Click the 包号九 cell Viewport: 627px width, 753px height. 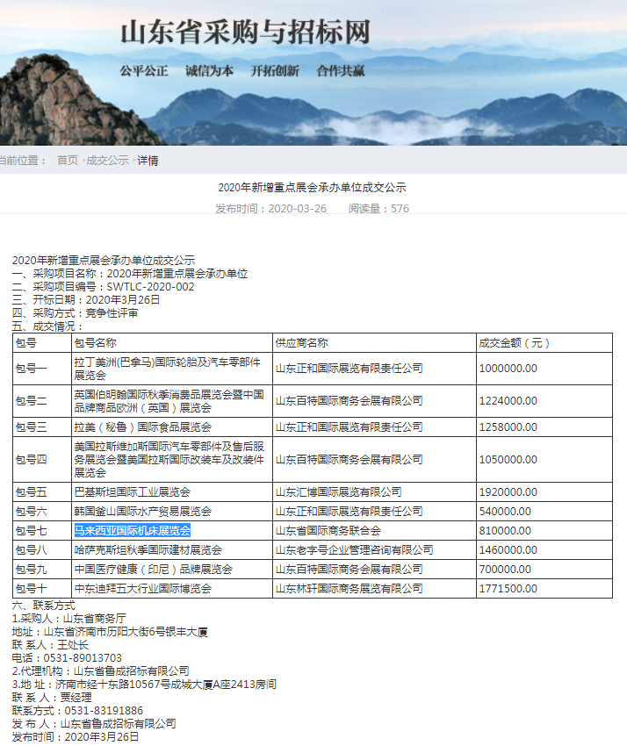[x=42, y=569]
